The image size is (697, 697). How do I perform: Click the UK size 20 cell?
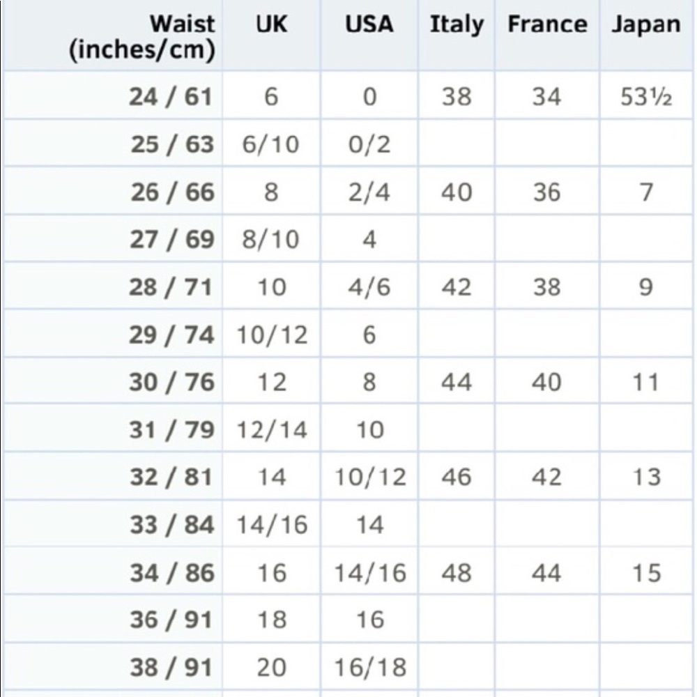point(271,667)
